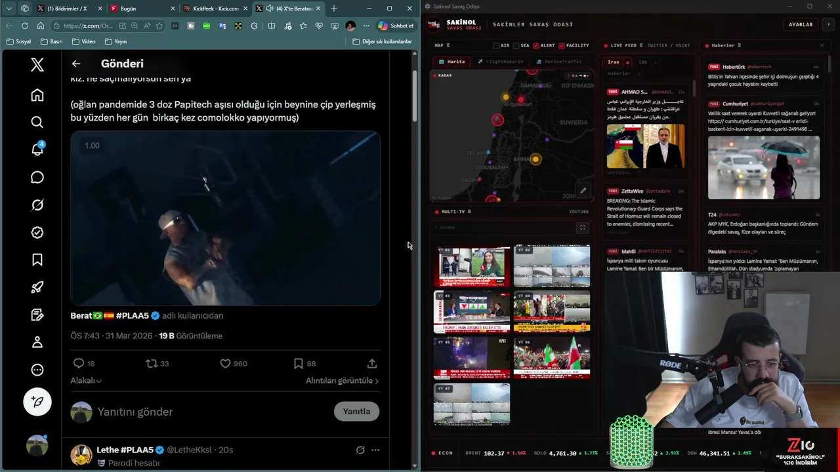This screenshot has height=472, width=840.
Task: Click the edit pencil icon on the radar map
Action: point(583,191)
